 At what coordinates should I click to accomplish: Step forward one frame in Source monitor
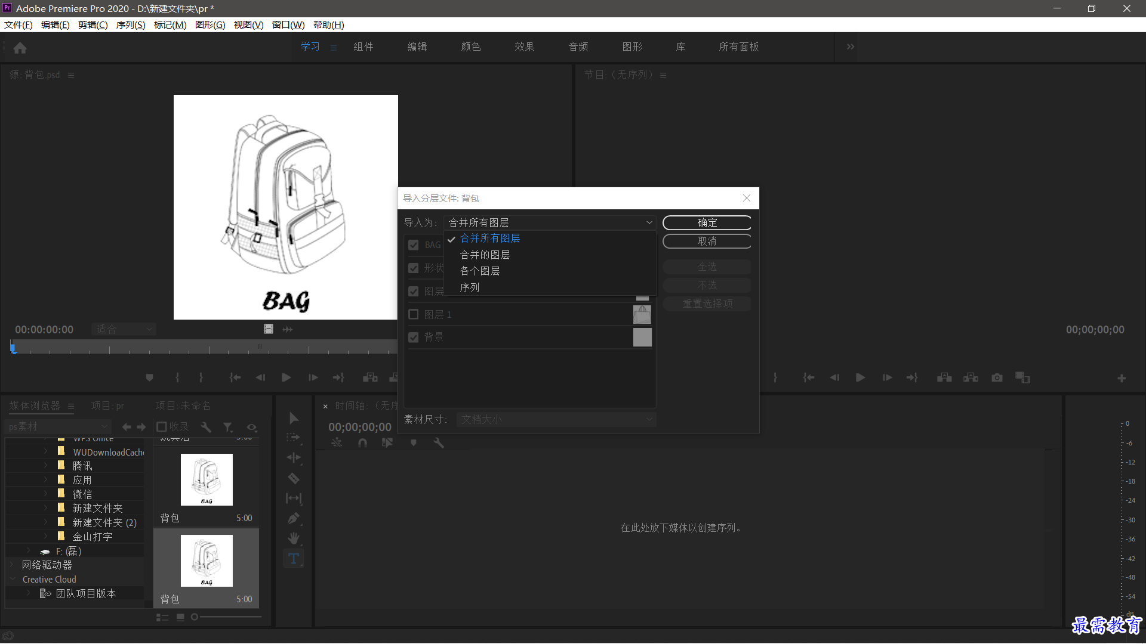313,377
